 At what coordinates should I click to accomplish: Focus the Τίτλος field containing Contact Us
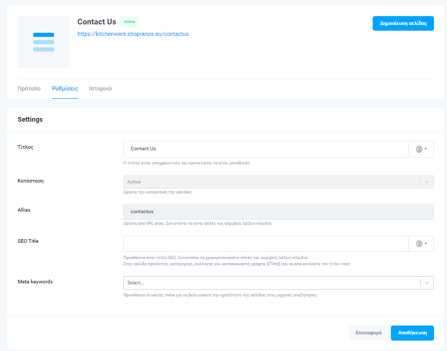265,149
